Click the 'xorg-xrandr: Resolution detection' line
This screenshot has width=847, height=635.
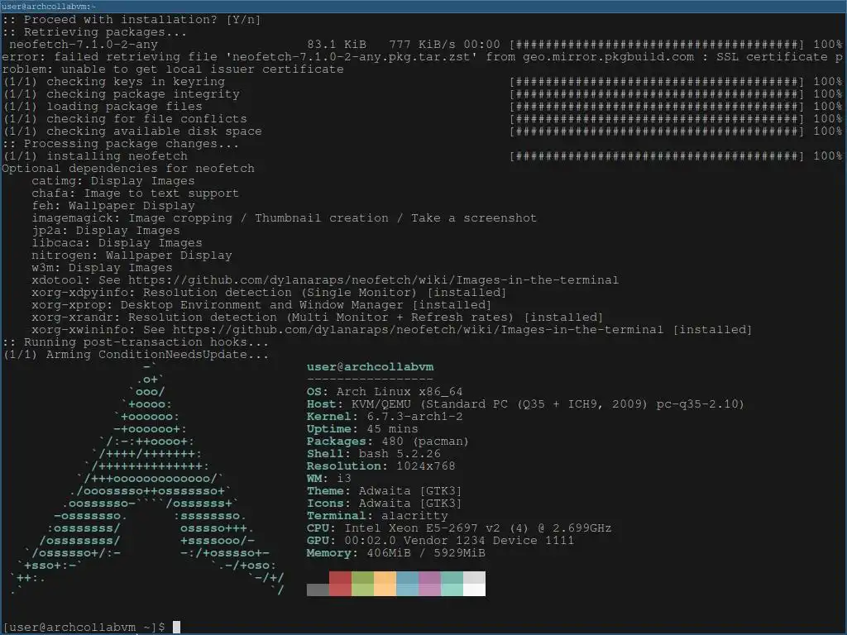tap(317, 317)
